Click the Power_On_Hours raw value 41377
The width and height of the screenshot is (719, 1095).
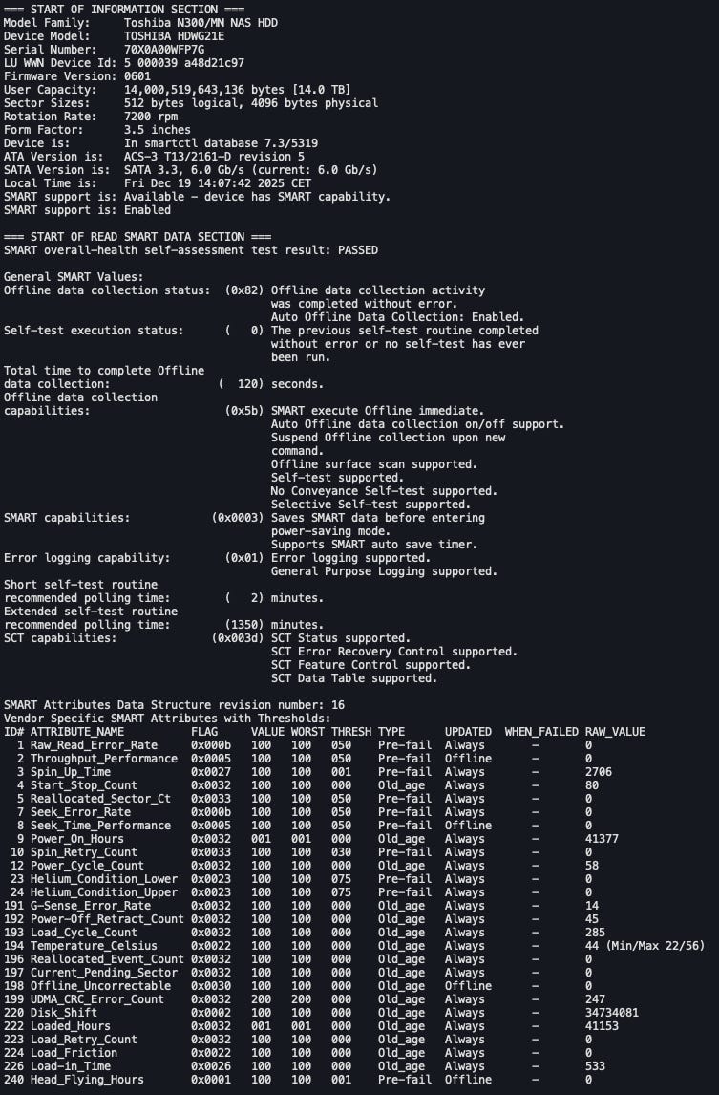coord(602,839)
